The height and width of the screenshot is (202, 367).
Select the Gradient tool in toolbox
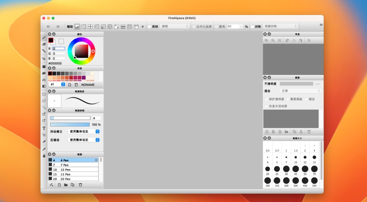(44, 86)
